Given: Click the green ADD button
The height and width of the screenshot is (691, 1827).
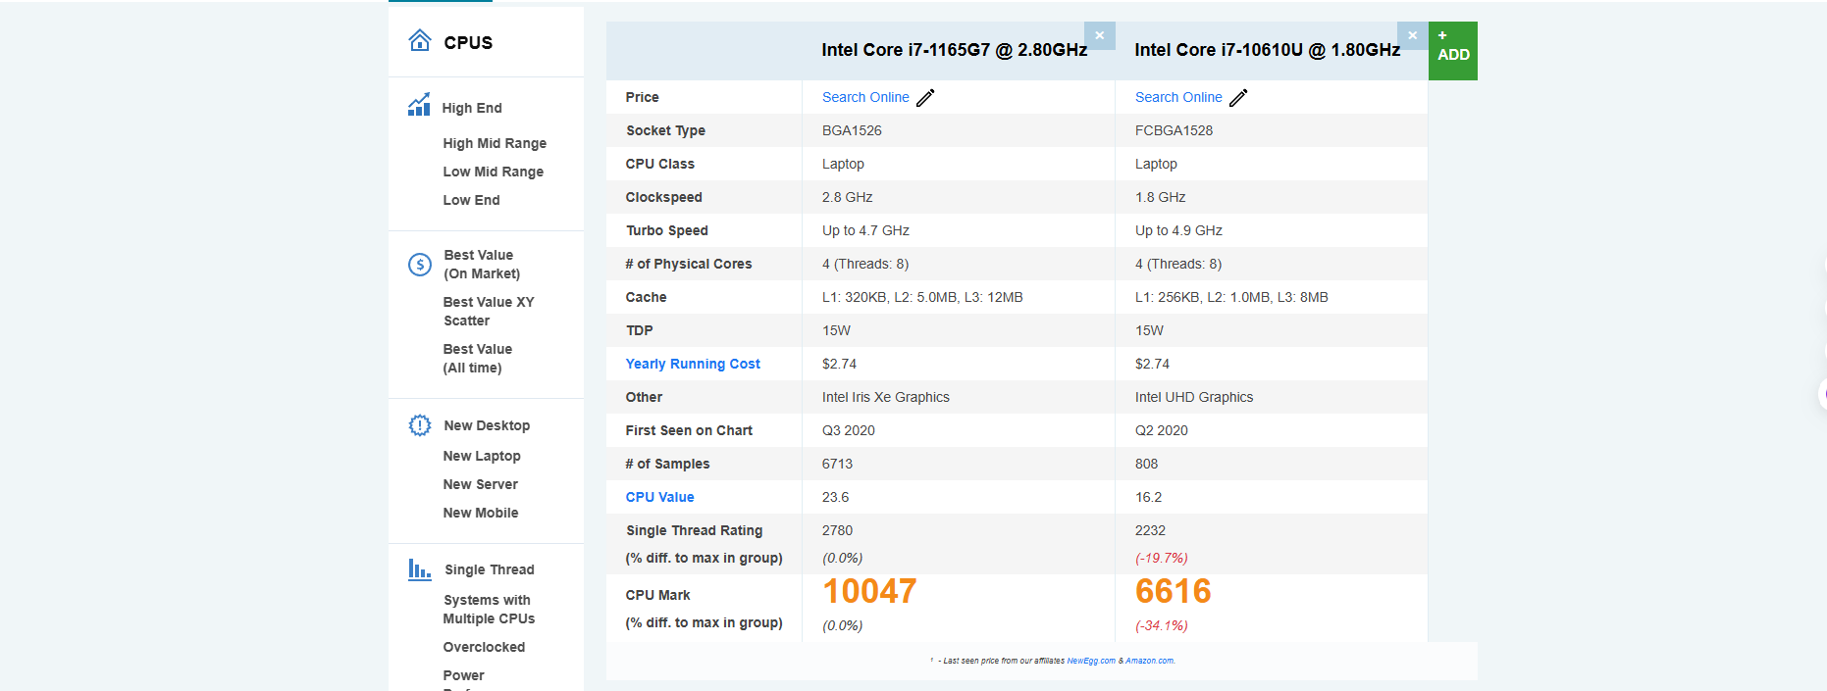Looking at the screenshot, I should (x=1453, y=51).
